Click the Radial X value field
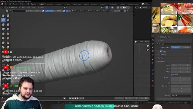 pyautogui.click(x=181, y=78)
